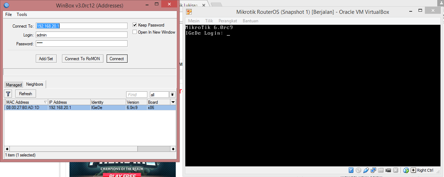The width and height of the screenshot is (444, 177).
Task: Click the Right Ctrl host key label
Action: click(x=425, y=170)
